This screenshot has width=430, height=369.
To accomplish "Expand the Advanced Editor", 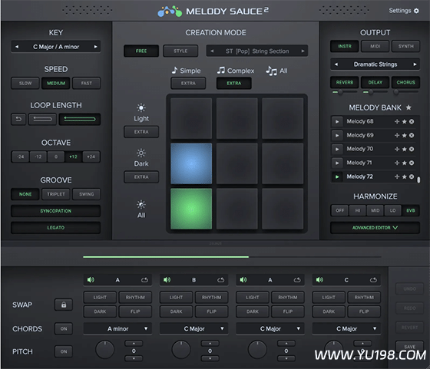I will 375,228.
